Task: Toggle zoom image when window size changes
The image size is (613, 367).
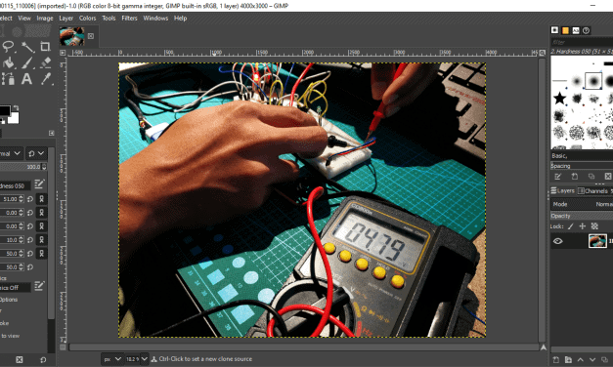Action: point(543,53)
